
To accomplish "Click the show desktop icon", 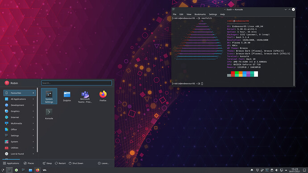I will click(x=304, y=170).
